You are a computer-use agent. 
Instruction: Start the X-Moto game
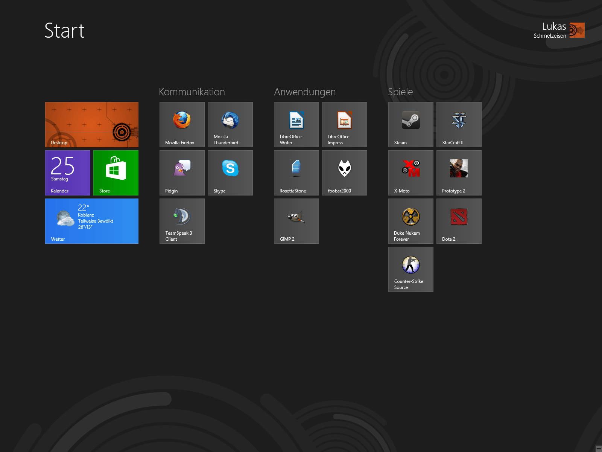(410, 173)
